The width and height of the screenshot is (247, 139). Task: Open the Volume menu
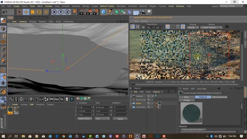click(x=49, y=6)
